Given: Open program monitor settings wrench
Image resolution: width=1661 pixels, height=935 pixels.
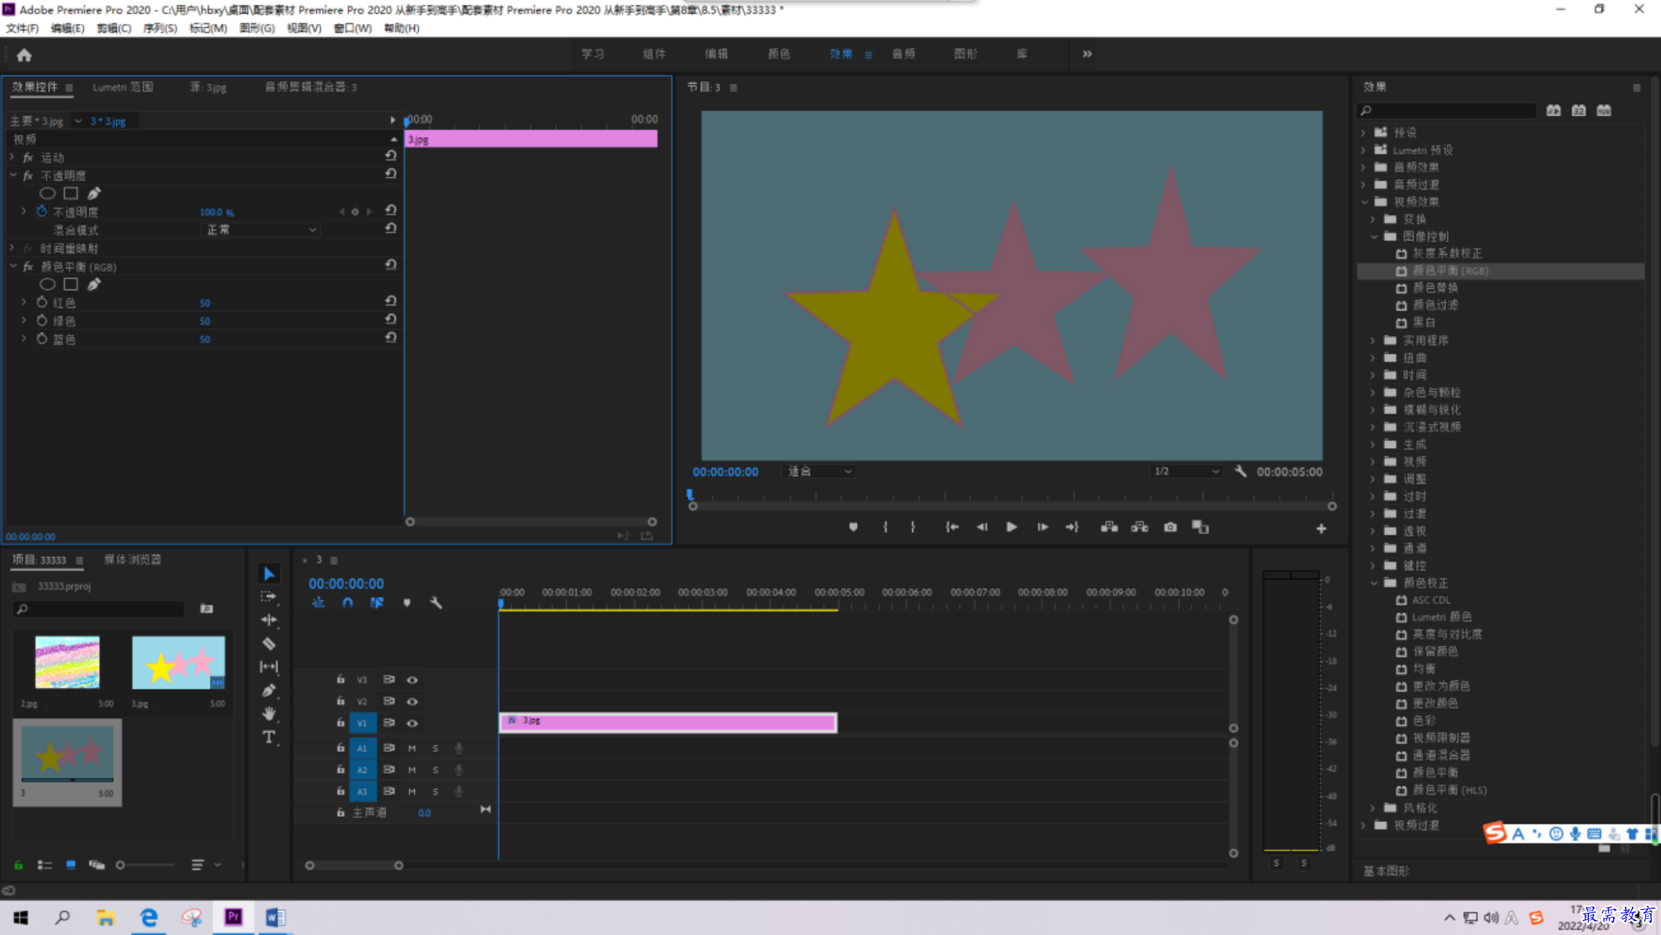Looking at the screenshot, I should 1240,471.
